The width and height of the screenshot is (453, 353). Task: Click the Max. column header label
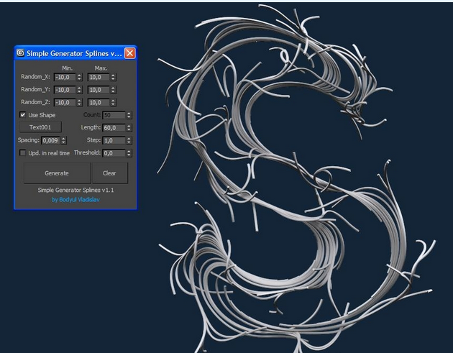pos(101,68)
